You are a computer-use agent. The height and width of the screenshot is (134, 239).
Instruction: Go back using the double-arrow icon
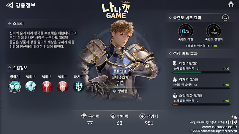(10, 5)
